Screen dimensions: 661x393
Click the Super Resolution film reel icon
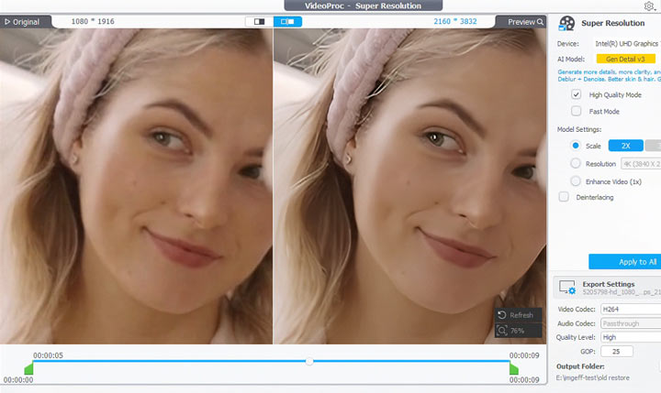566,23
